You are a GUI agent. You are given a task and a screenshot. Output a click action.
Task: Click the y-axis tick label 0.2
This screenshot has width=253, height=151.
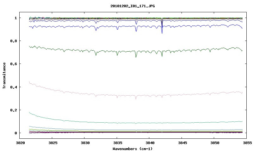coord(14,110)
